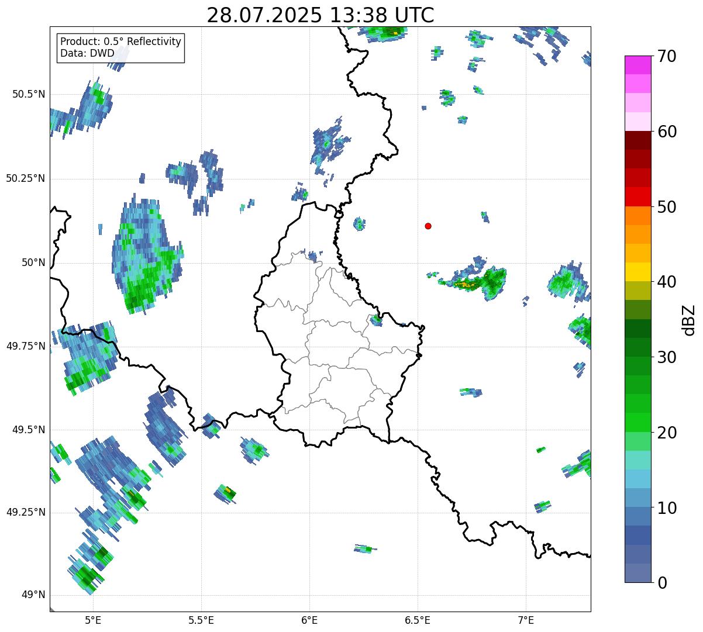Click the 6°E longitude label
The image size is (703, 632).
[x=309, y=620]
